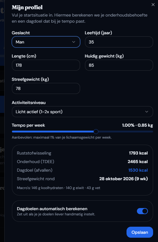
Task: Click the chevron in Geslacht dropdown
Action: click(x=74, y=42)
